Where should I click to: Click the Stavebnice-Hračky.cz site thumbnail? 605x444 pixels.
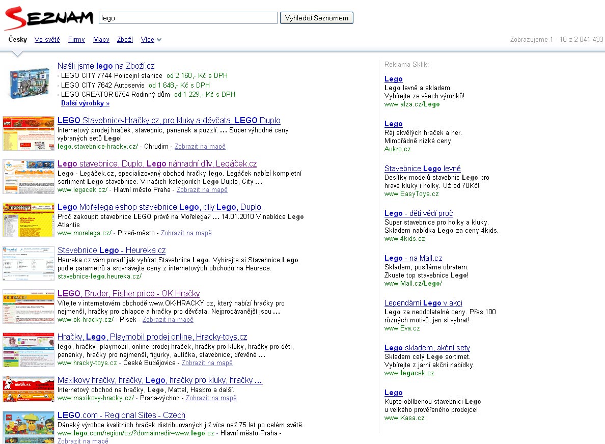pyautogui.click(x=29, y=133)
